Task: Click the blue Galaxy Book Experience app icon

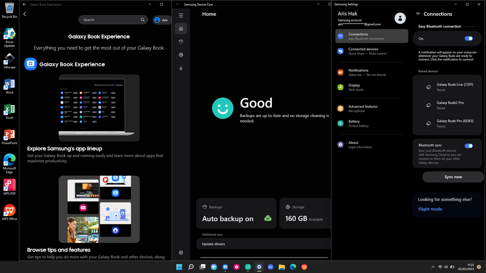Action: [30, 64]
